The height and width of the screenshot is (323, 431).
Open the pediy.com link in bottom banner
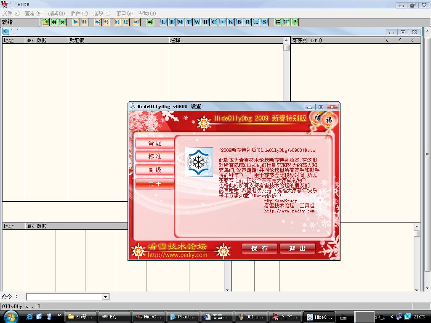point(178,255)
